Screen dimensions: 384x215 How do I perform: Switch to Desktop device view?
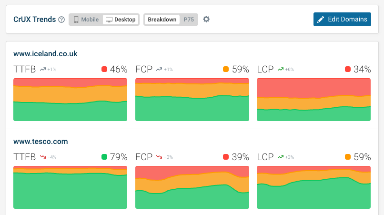tap(121, 20)
